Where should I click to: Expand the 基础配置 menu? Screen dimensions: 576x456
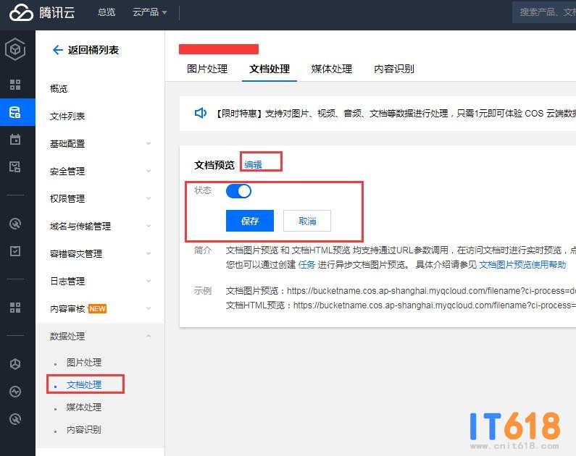100,143
